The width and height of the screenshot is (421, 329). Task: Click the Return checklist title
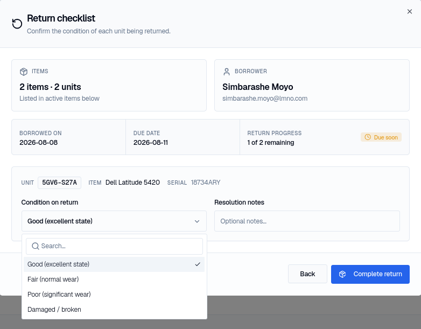coord(61,18)
